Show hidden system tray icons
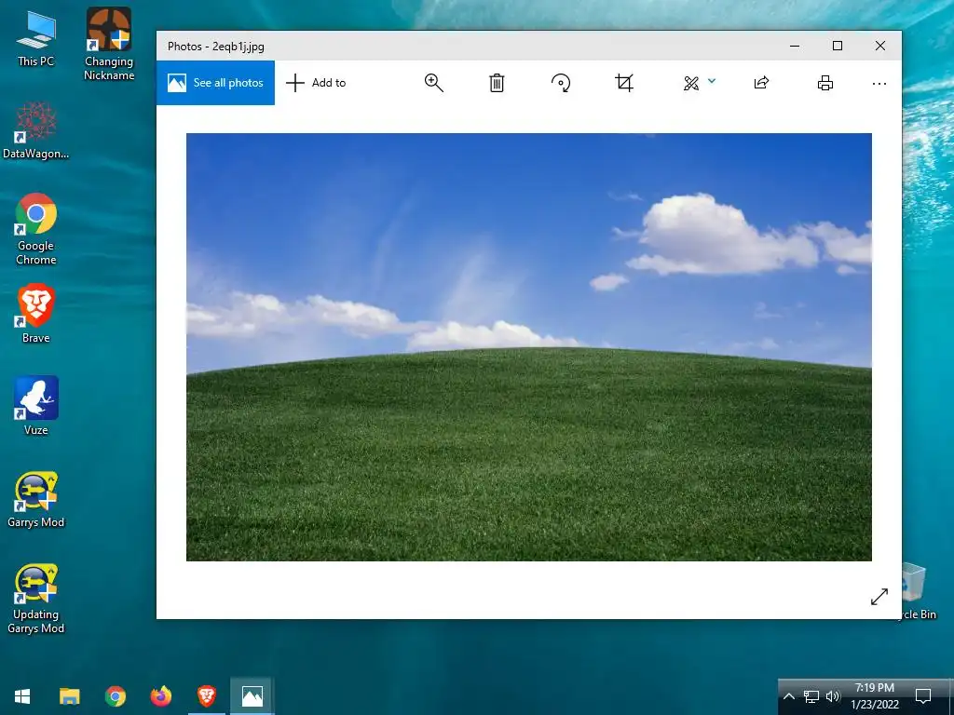The height and width of the screenshot is (715, 954). coord(788,696)
